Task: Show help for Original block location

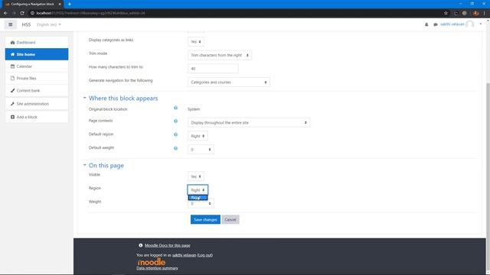Action: coord(175,108)
